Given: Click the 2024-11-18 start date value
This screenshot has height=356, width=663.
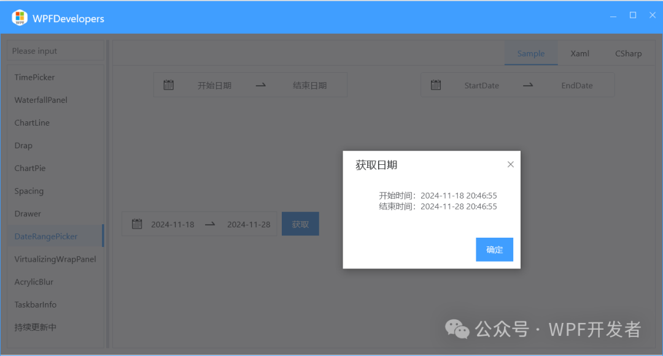Looking at the screenshot, I should tap(173, 224).
